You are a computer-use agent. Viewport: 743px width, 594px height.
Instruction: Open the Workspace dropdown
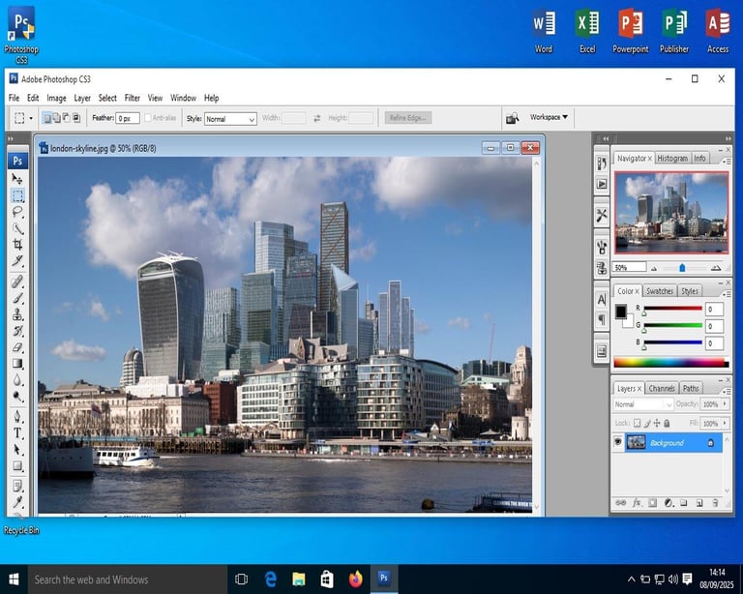(x=549, y=117)
